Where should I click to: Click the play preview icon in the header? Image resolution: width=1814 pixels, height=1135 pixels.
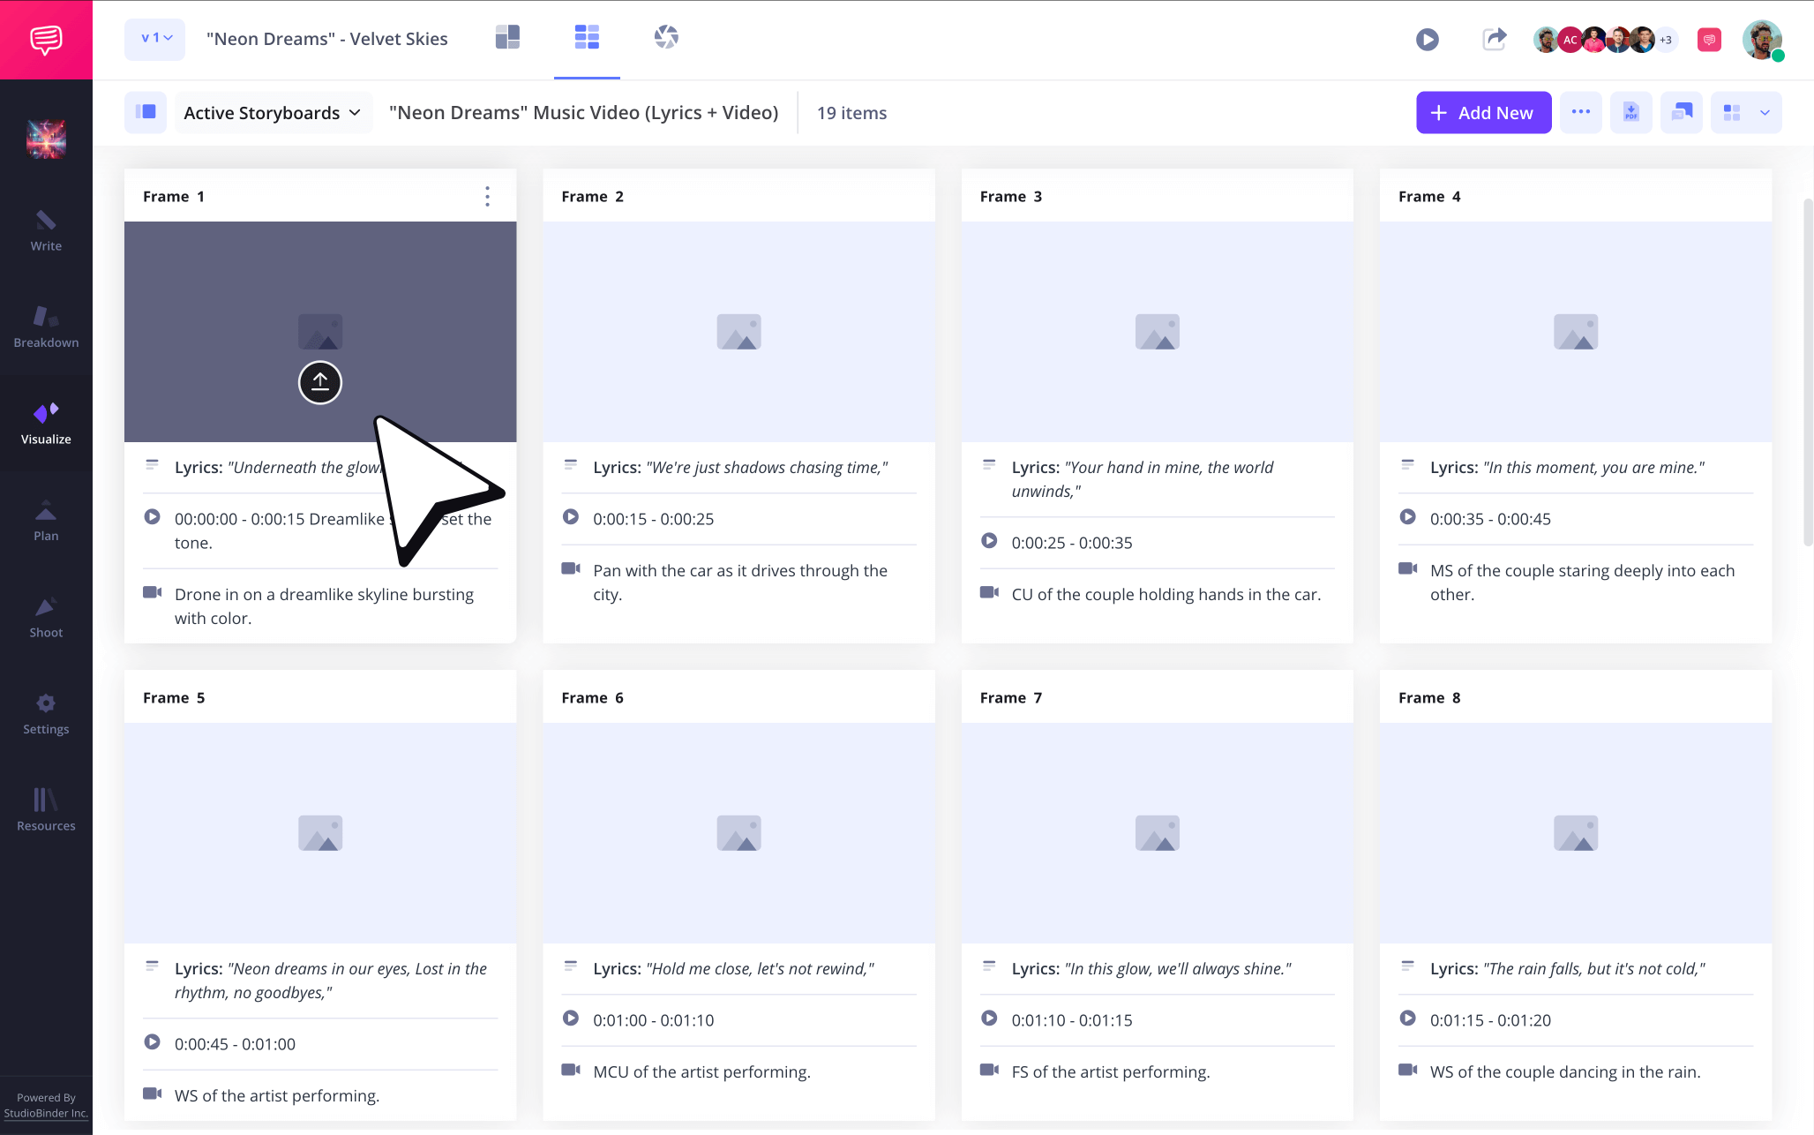1427,40
